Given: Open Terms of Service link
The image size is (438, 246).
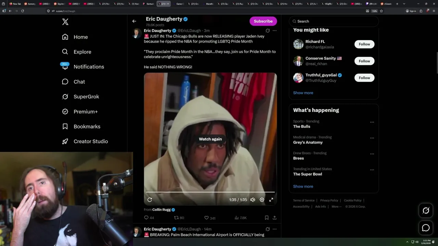Looking at the screenshot, I should (x=304, y=201).
